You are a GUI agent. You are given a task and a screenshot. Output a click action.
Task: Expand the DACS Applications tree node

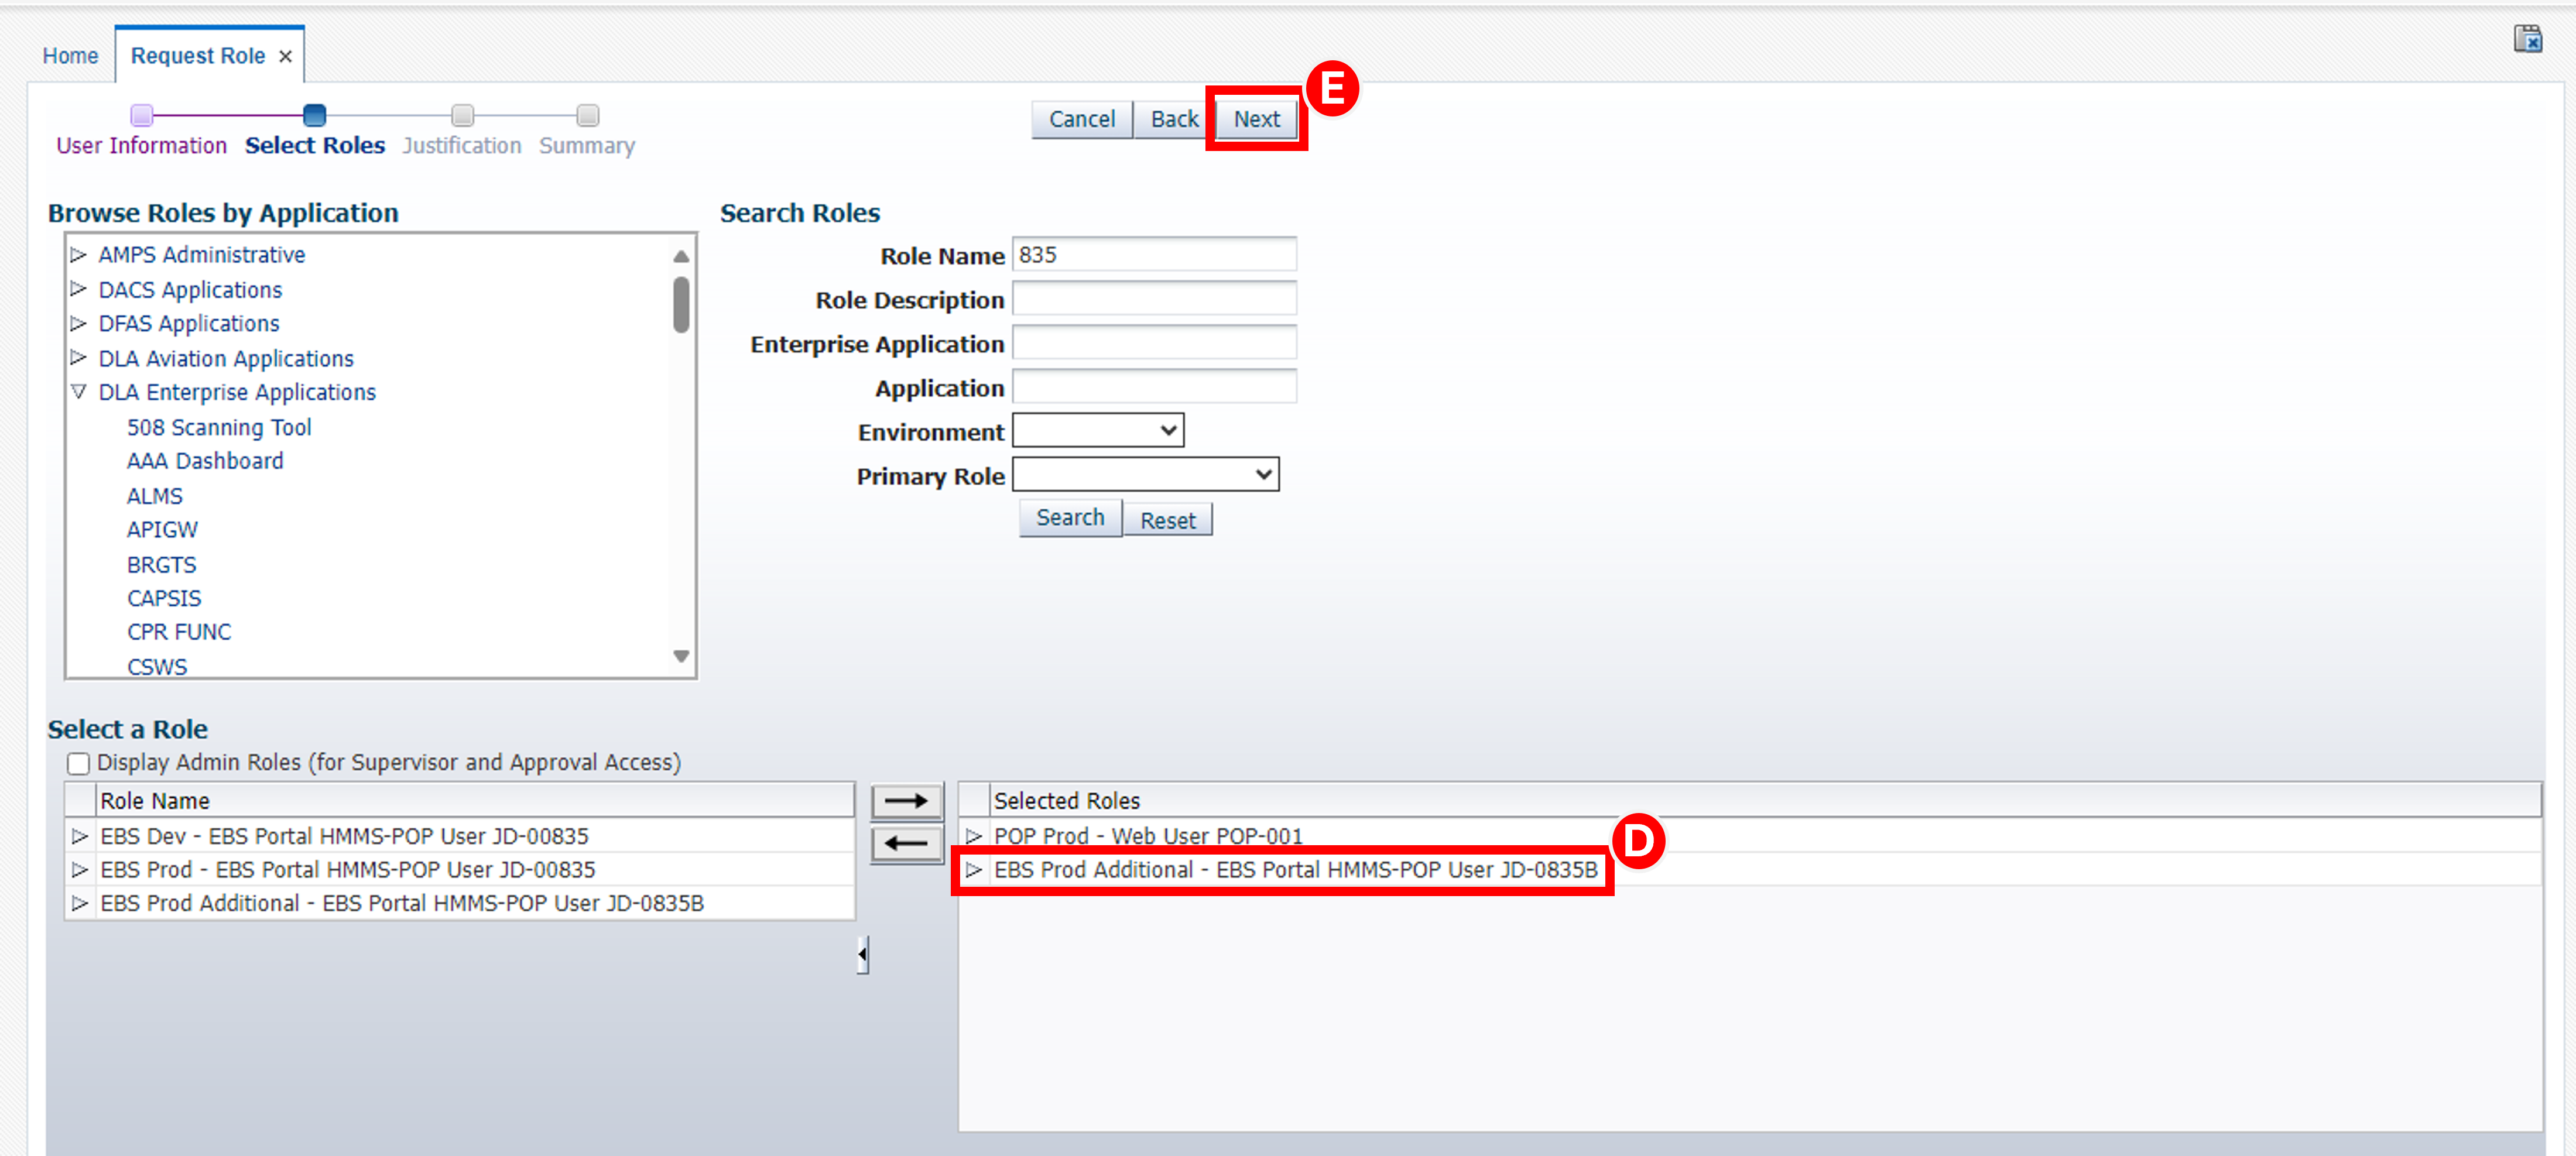coord(79,289)
